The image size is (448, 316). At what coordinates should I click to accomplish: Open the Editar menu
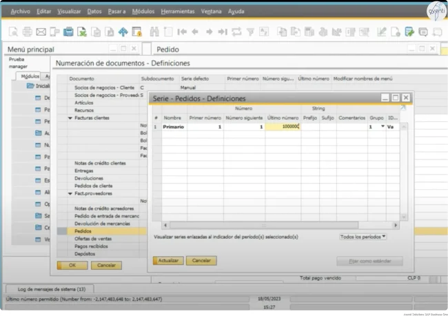coord(43,12)
